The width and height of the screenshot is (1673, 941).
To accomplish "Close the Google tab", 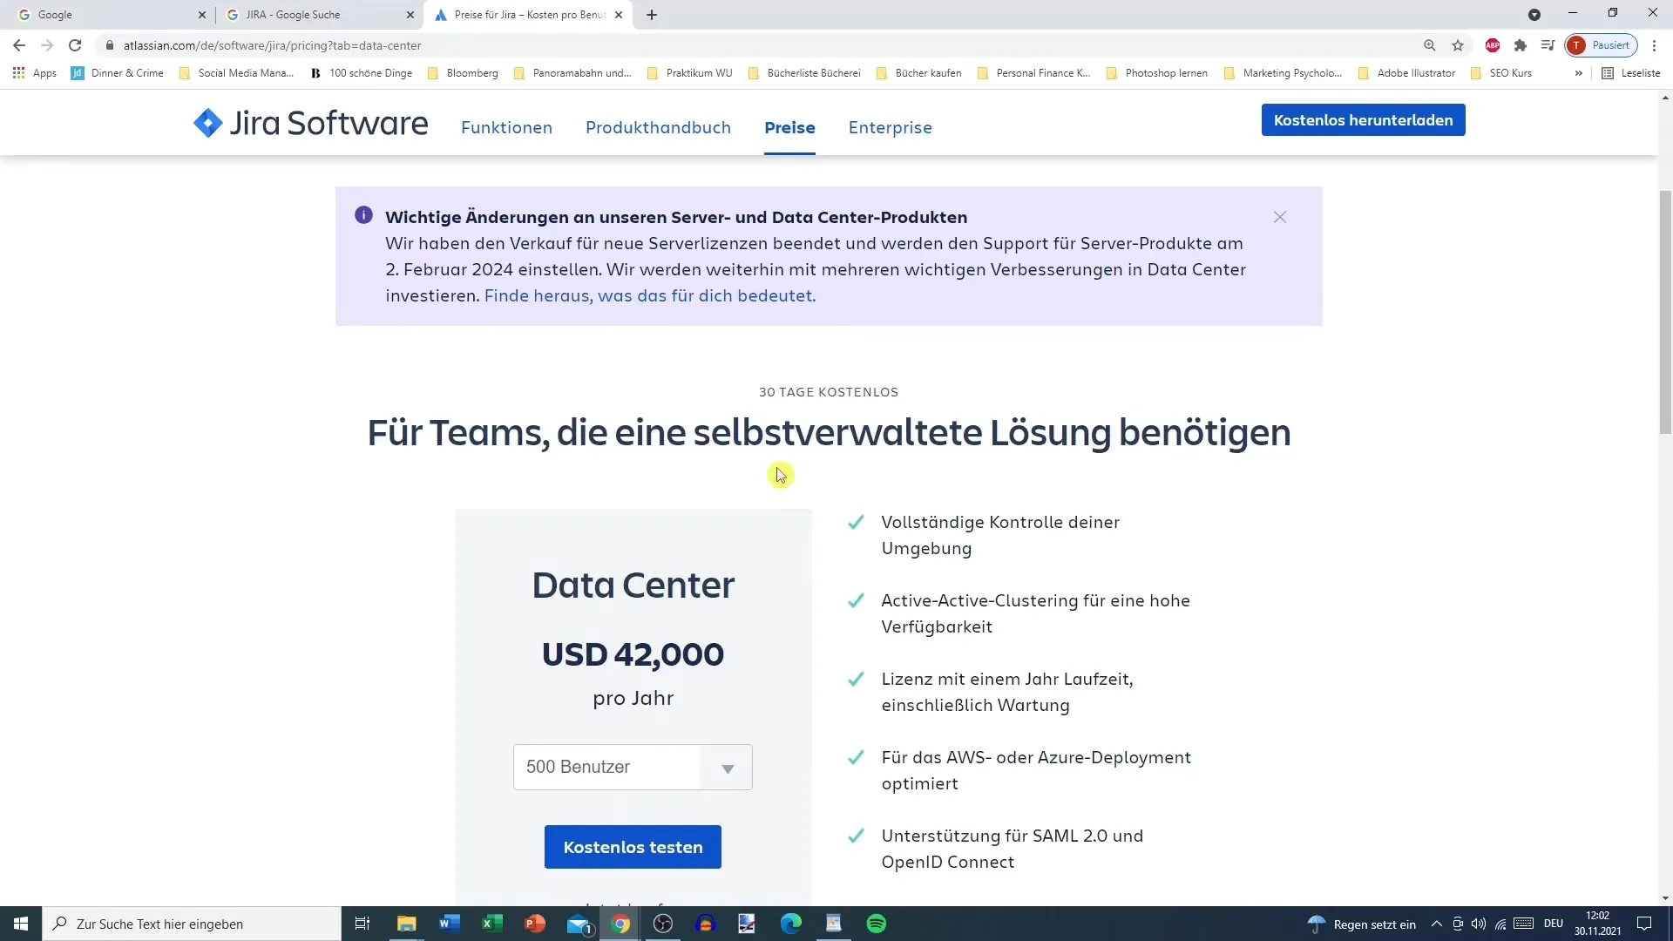I will pos(201,15).
